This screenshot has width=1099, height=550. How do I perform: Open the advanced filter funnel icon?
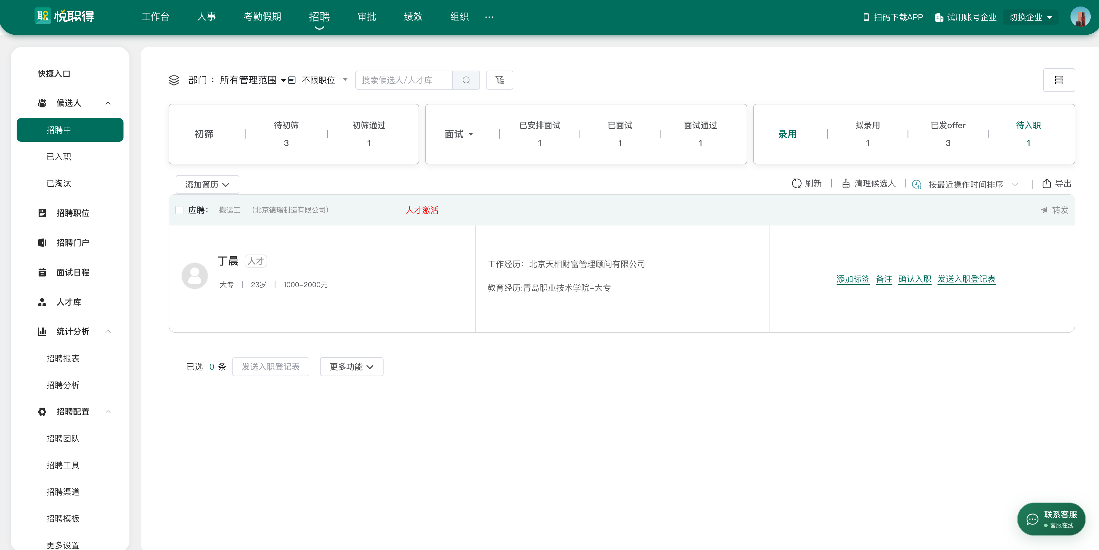point(499,80)
